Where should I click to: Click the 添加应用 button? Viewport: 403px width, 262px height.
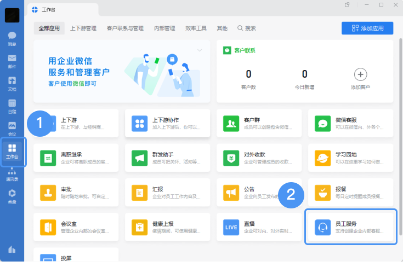pos(367,28)
